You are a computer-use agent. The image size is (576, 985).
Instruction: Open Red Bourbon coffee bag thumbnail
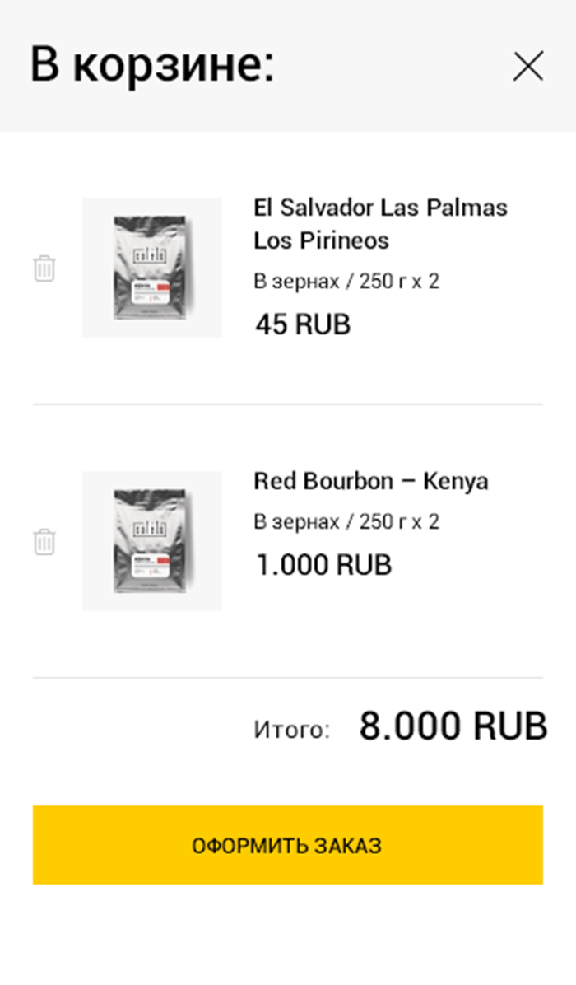152,541
